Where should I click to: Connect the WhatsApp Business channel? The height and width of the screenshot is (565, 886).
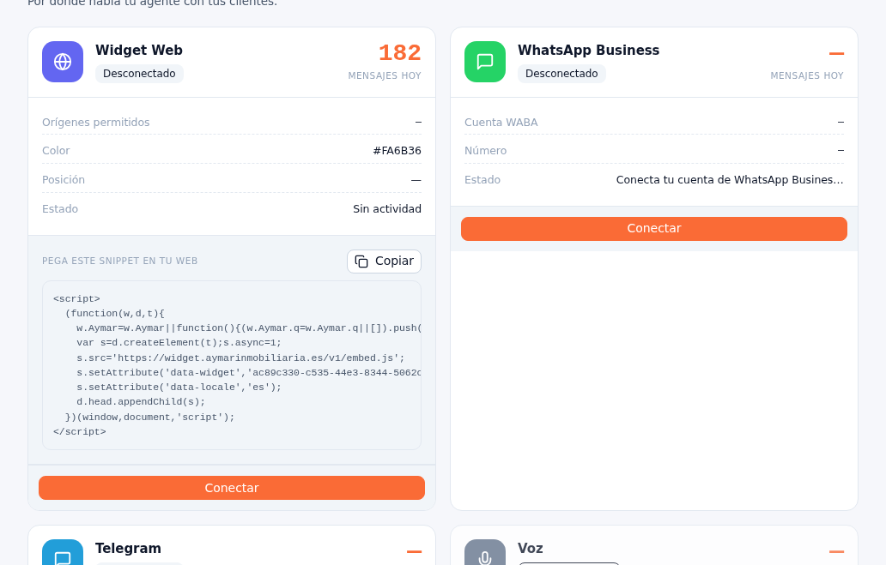pyautogui.click(x=653, y=229)
